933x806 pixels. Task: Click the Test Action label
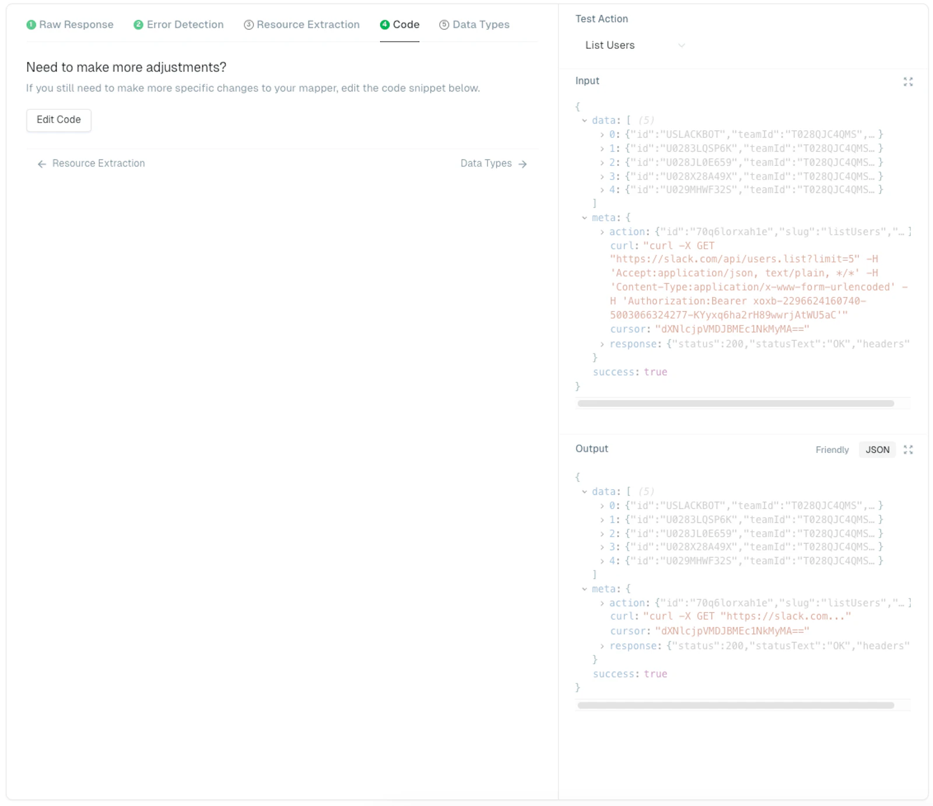602,19
